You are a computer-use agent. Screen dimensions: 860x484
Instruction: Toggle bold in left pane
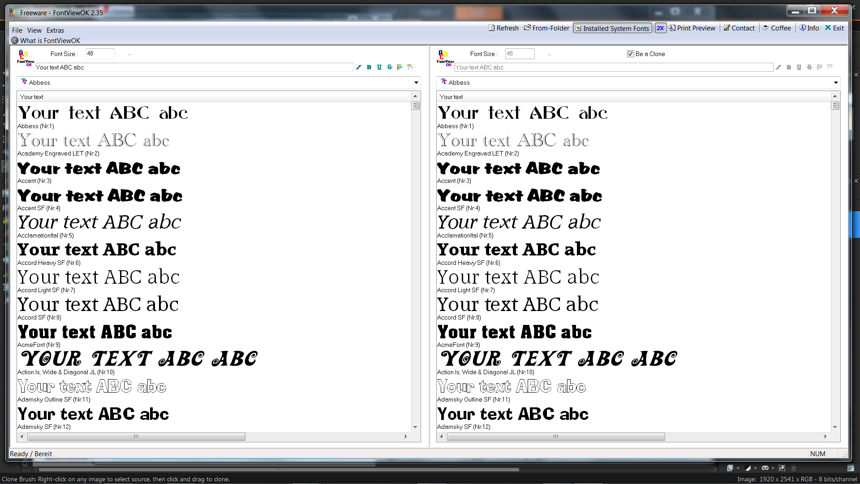369,67
